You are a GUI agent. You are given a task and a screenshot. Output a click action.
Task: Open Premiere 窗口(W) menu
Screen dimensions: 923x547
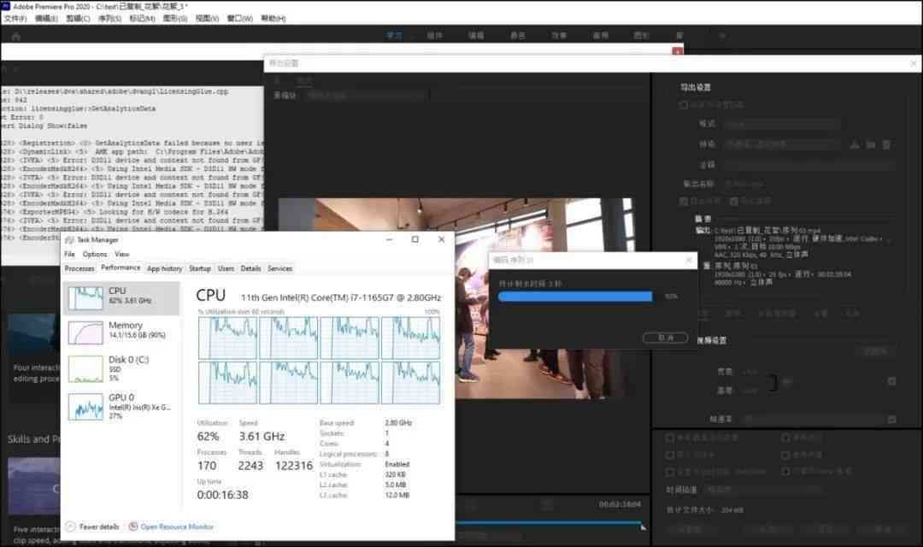(x=239, y=19)
